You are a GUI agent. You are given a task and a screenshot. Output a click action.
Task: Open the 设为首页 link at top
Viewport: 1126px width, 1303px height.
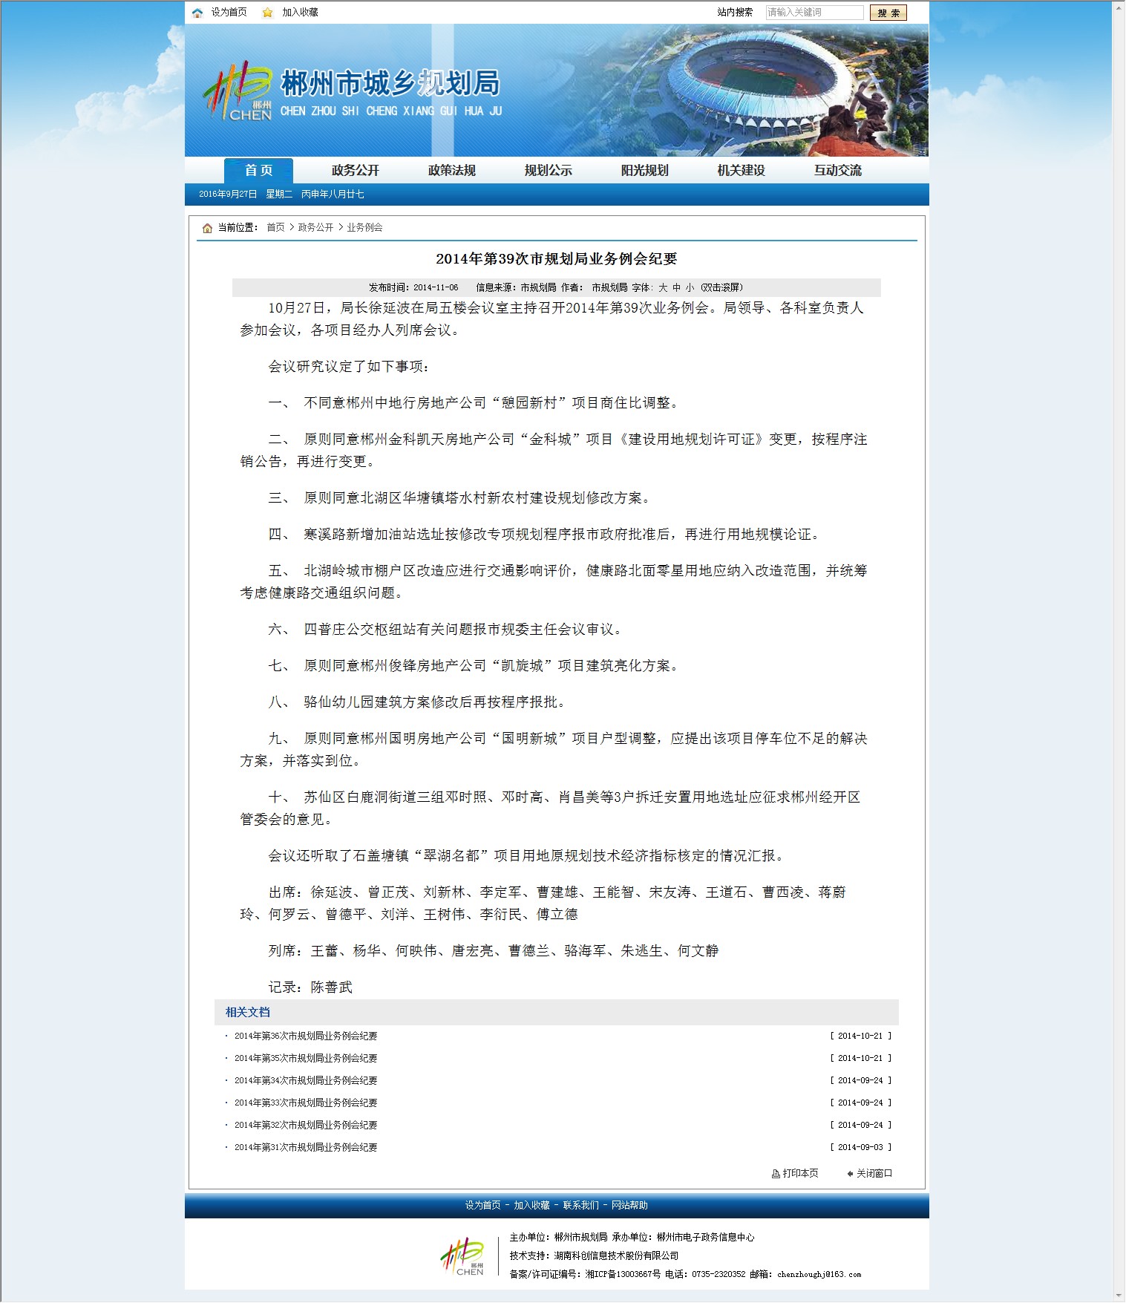tap(229, 13)
